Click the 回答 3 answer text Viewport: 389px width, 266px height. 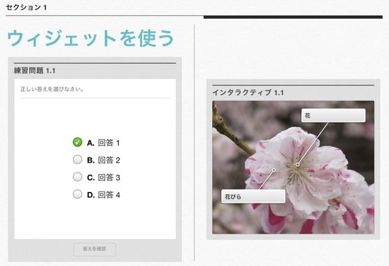coord(109,177)
